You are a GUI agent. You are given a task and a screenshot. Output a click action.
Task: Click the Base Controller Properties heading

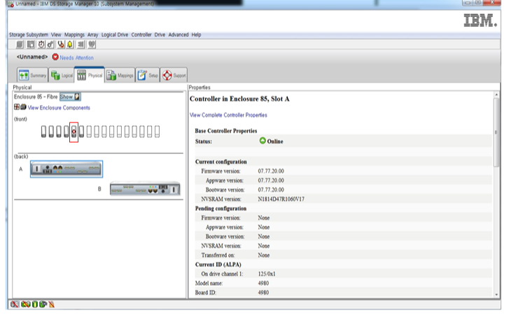click(x=226, y=131)
